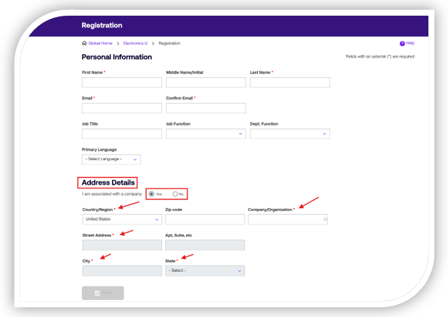Click the home icon in breadcrumb
Viewport: 448px width, 317px height.
84,43
